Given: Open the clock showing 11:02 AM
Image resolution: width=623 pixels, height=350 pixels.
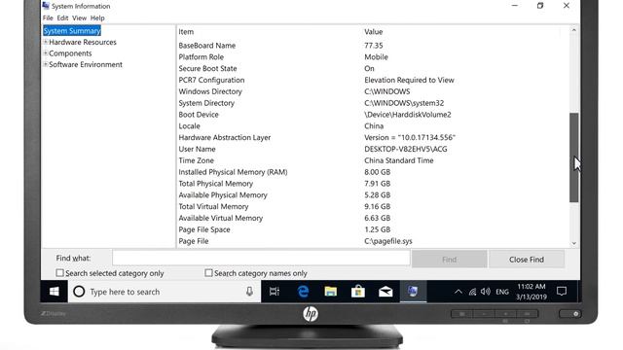Looking at the screenshot, I should pos(531,292).
